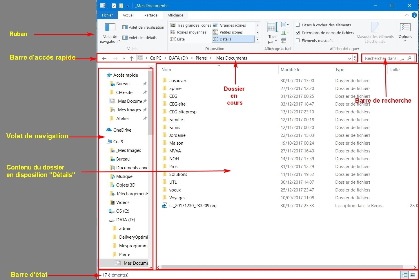Click the back navigation arrow
Screen dimensions: 419x280
(x=104, y=58)
